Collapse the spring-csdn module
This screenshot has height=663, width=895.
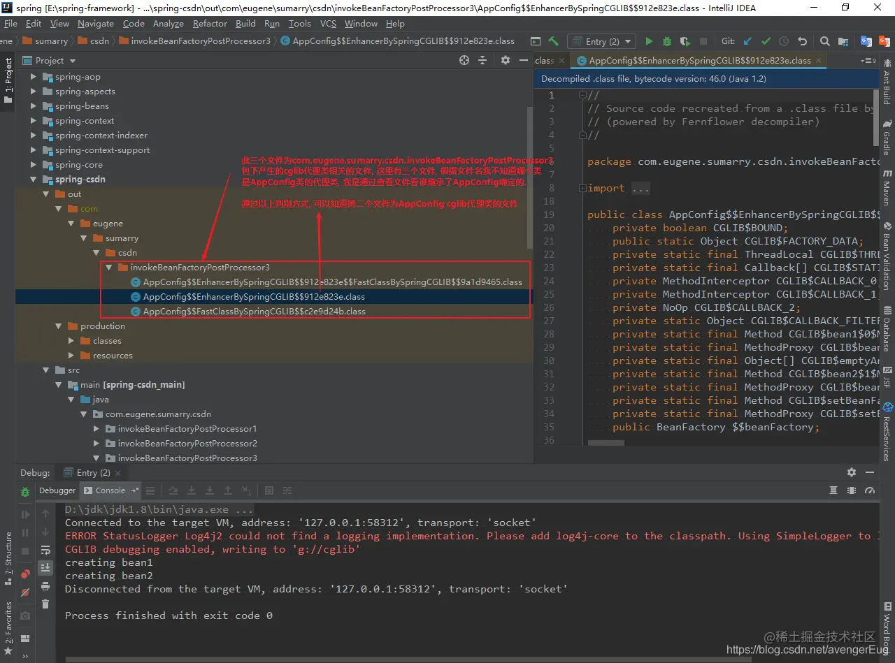33,180
